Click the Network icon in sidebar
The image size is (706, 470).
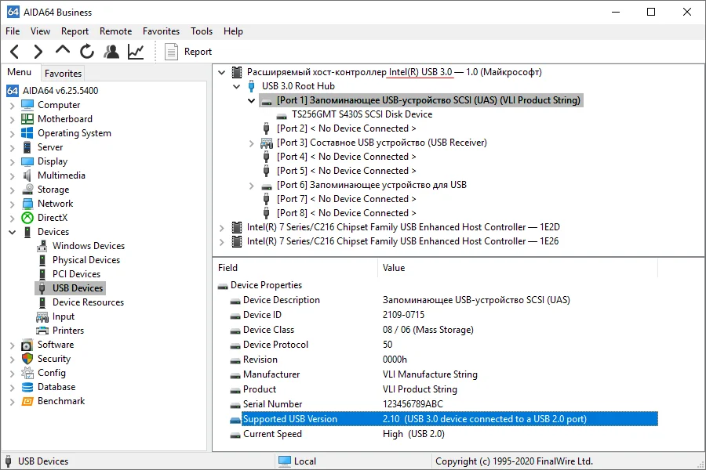point(27,204)
